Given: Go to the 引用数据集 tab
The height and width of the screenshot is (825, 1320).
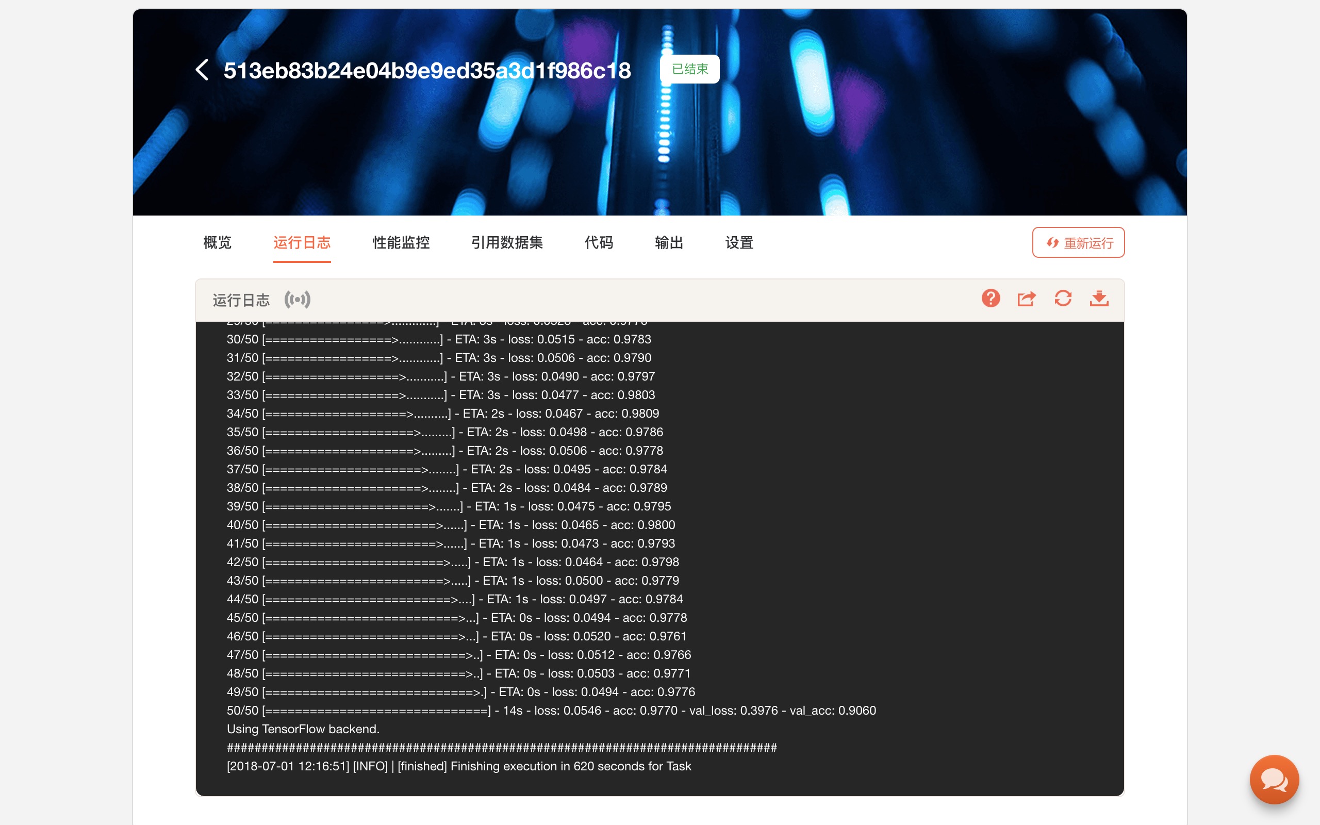Looking at the screenshot, I should (x=507, y=243).
